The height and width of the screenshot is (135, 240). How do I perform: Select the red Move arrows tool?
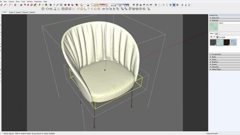coord(28,5)
